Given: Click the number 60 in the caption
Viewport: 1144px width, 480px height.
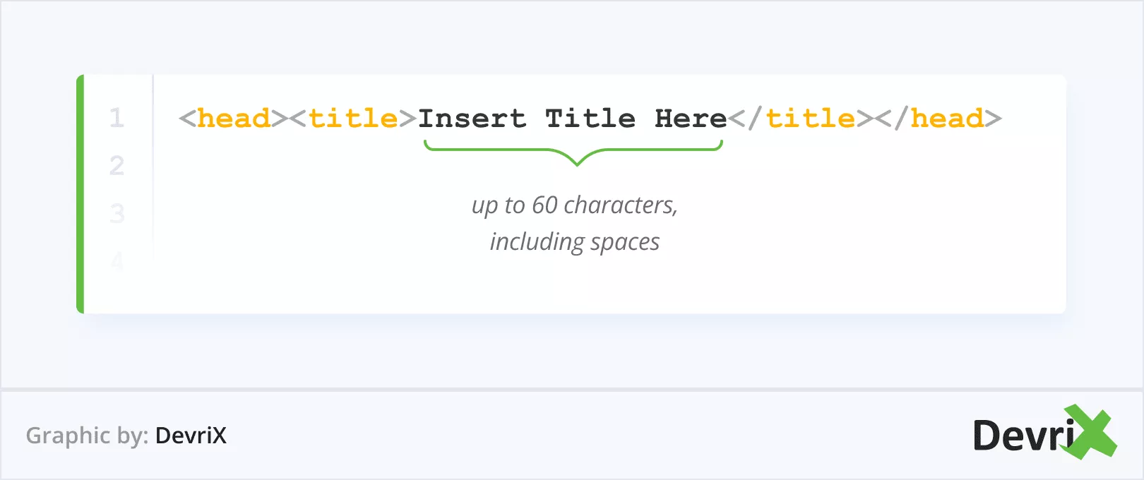Looking at the screenshot, I should [x=544, y=205].
